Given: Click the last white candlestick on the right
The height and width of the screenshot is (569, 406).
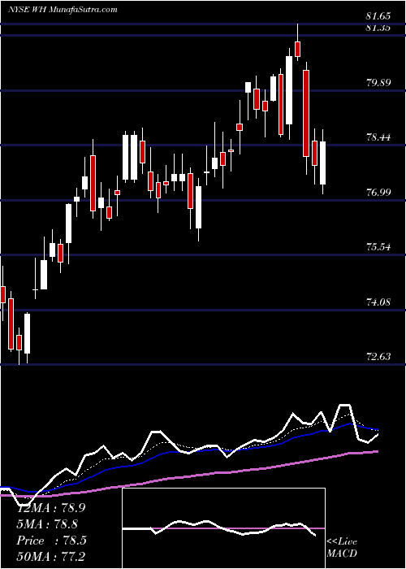Looking at the screenshot, I should pyautogui.click(x=322, y=163).
